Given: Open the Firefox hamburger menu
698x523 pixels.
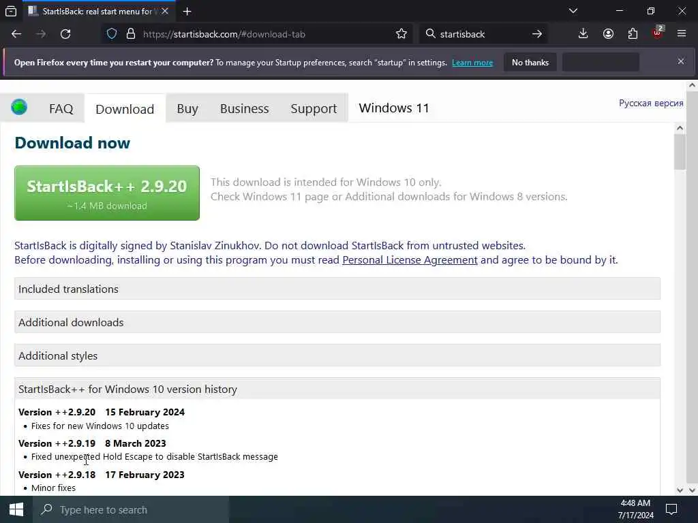Looking at the screenshot, I should tap(682, 34).
